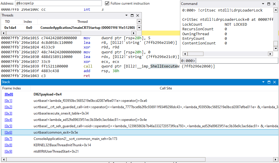Click the Threads horizontal scrollbar thumb

pyautogui.click(x=43, y=33)
